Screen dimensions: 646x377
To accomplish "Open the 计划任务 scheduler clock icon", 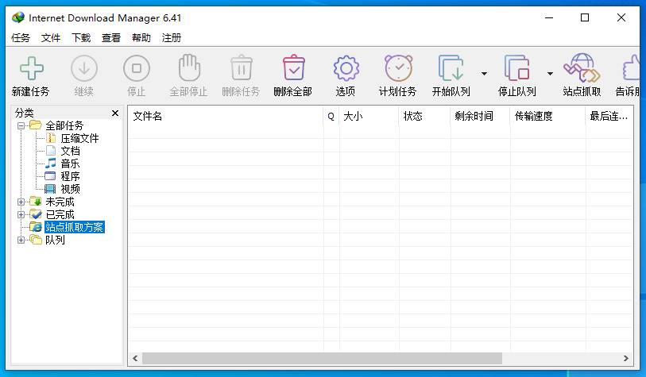I will click(398, 69).
